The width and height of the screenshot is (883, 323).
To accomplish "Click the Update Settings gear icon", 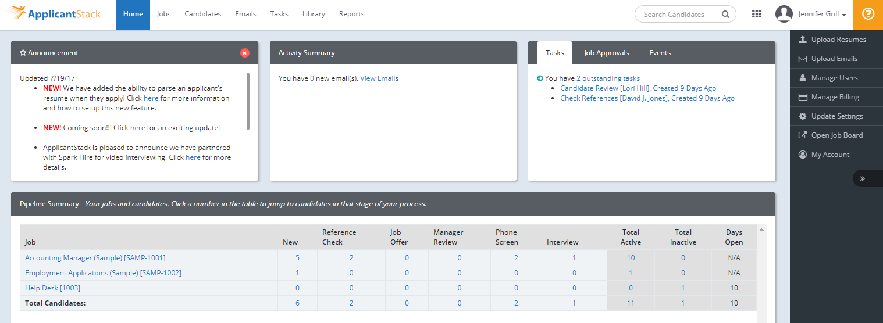I will coord(803,116).
